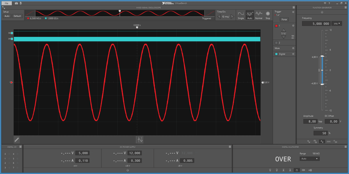Decrease channel 1 volts per division
Image resolution: width=349 pixels, height=174 pixels.
coord(284,37)
